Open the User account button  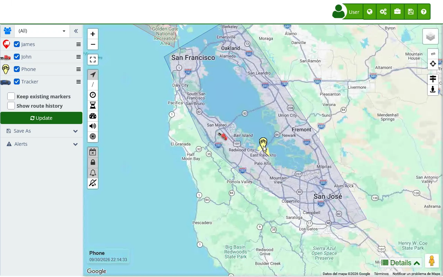[x=347, y=12]
